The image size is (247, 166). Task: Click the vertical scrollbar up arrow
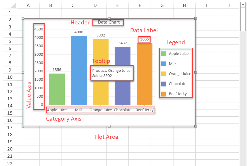coord(243,4)
